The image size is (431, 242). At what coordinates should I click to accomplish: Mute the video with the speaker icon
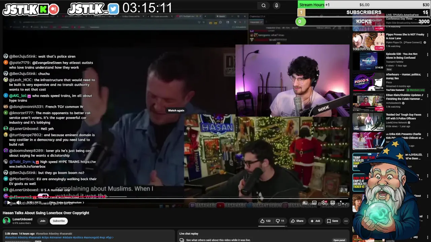[19, 203]
